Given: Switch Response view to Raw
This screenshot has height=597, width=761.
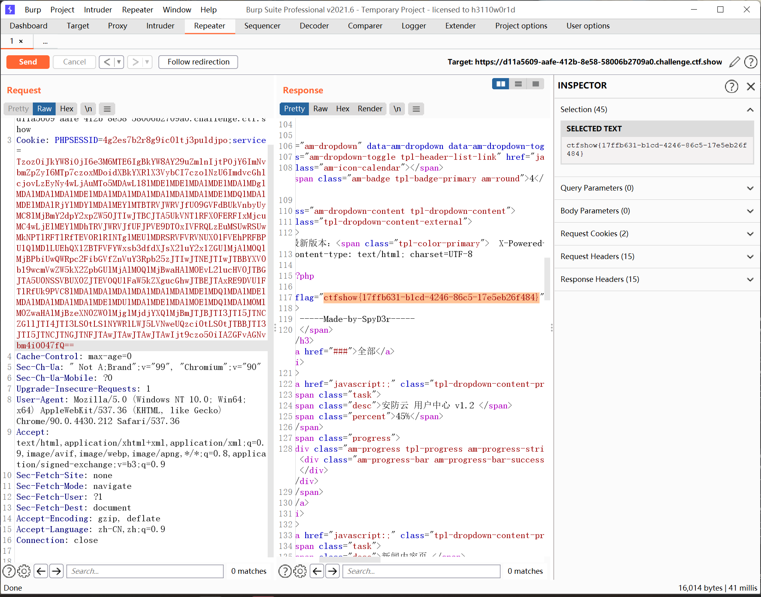Looking at the screenshot, I should pos(320,109).
